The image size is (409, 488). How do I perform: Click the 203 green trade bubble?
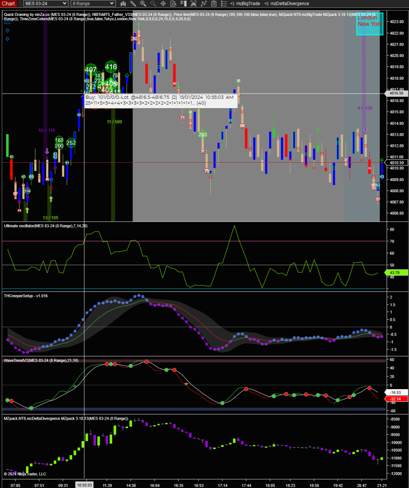pos(202,135)
